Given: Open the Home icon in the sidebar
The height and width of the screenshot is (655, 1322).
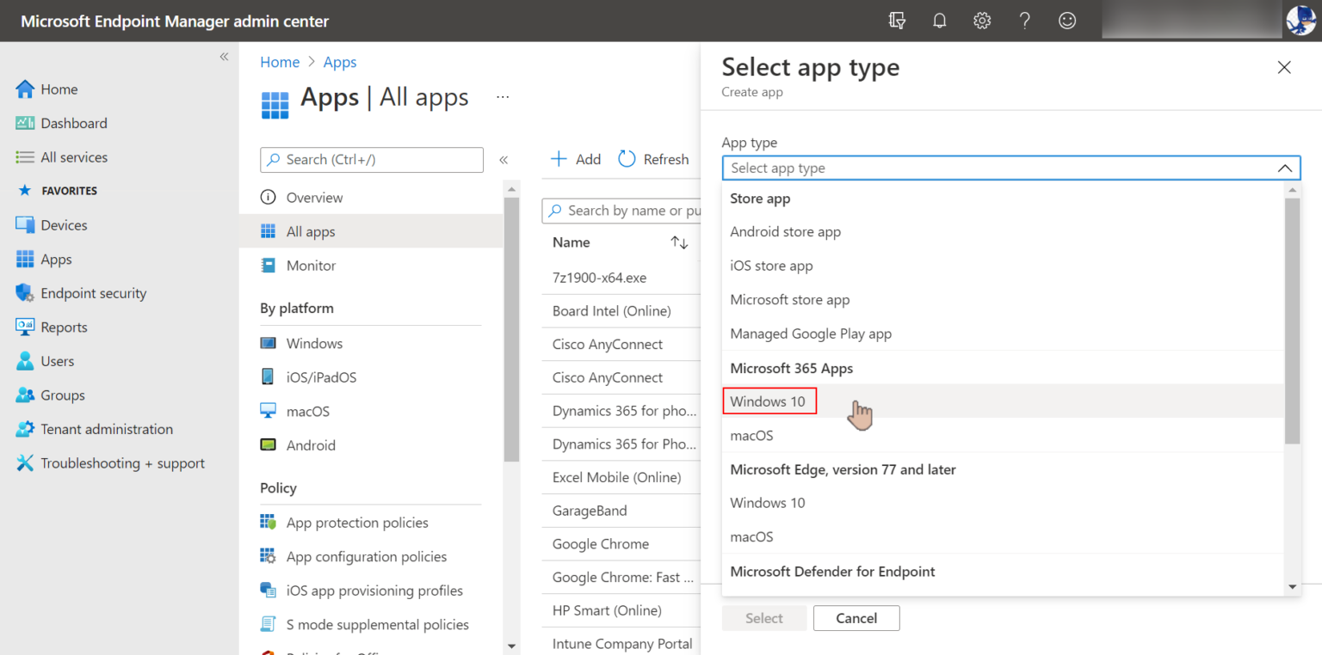Looking at the screenshot, I should pos(24,89).
